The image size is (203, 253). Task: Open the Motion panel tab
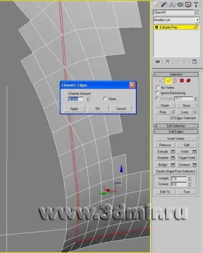pyautogui.click(x=180, y=4)
